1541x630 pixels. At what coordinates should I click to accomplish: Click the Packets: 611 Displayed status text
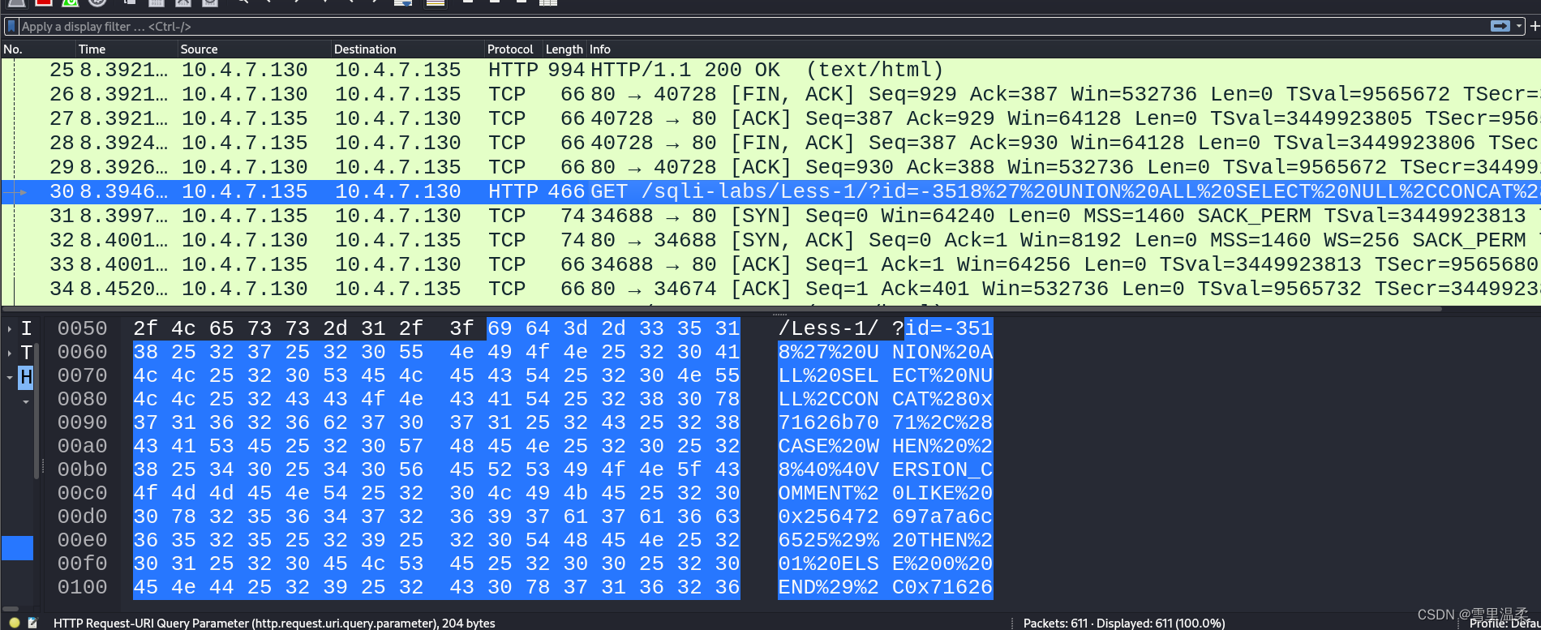[x=1124, y=623]
